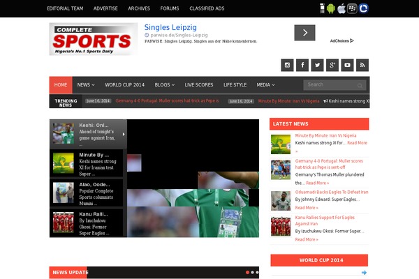Click the main slider featured image
This screenshot has width=419, height=279.
pos(193,178)
